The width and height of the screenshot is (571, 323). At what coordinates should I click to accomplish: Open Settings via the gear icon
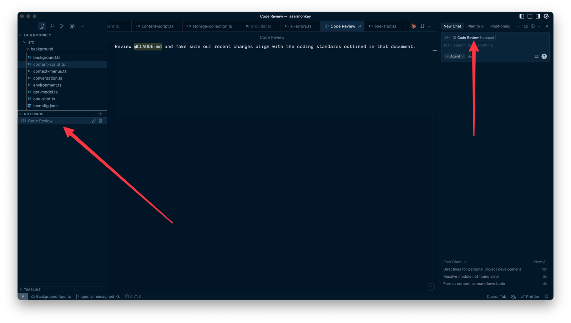pyautogui.click(x=546, y=16)
